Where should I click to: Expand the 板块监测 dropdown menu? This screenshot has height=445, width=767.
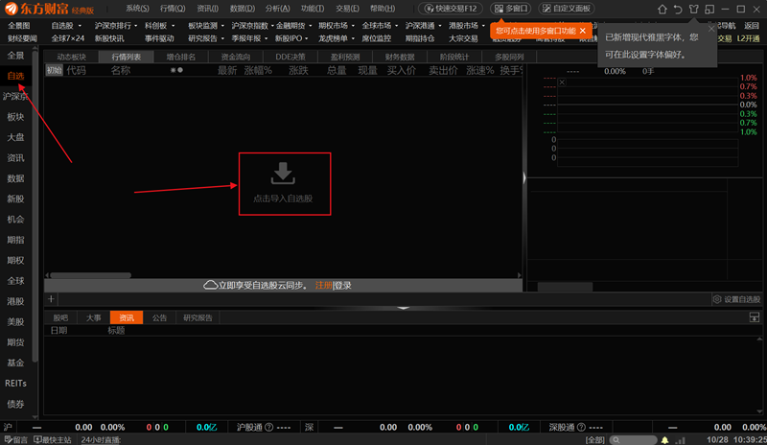click(x=202, y=25)
